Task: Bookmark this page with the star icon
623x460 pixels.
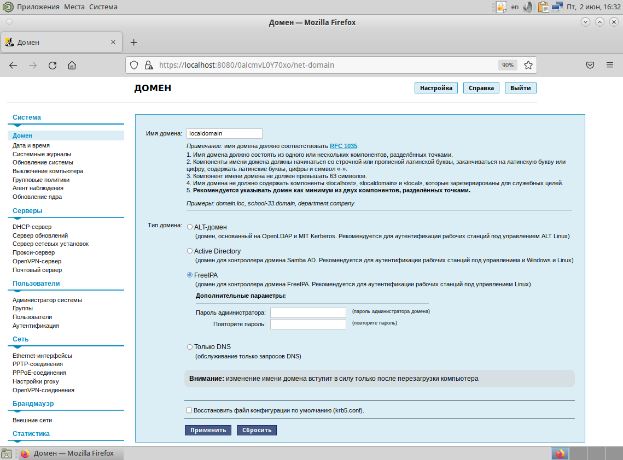Action: click(x=528, y=65)
